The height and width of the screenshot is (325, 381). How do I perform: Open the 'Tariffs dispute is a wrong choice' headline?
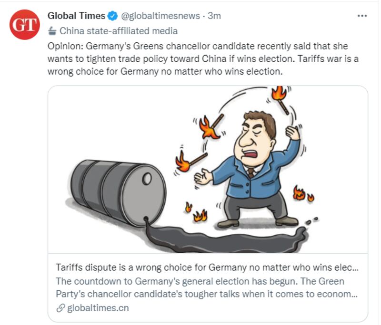(207, 268)
